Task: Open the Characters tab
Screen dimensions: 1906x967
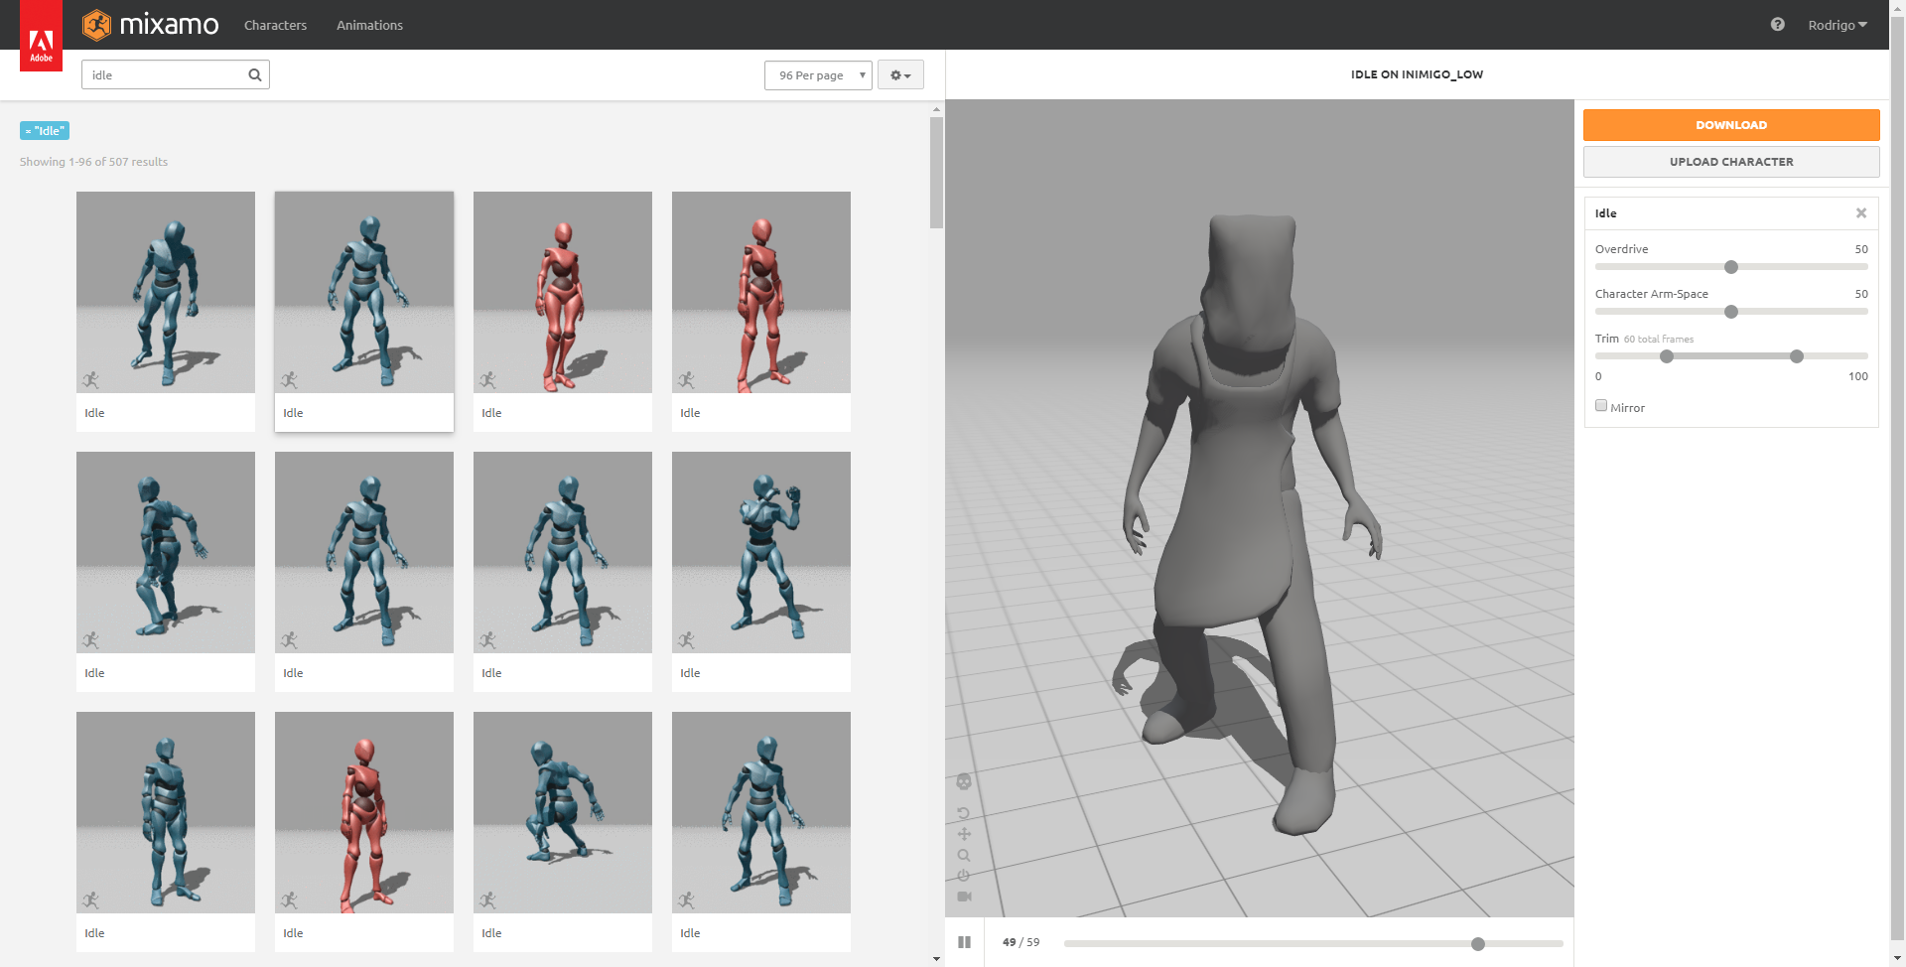Action: click(x=275, y=25)
